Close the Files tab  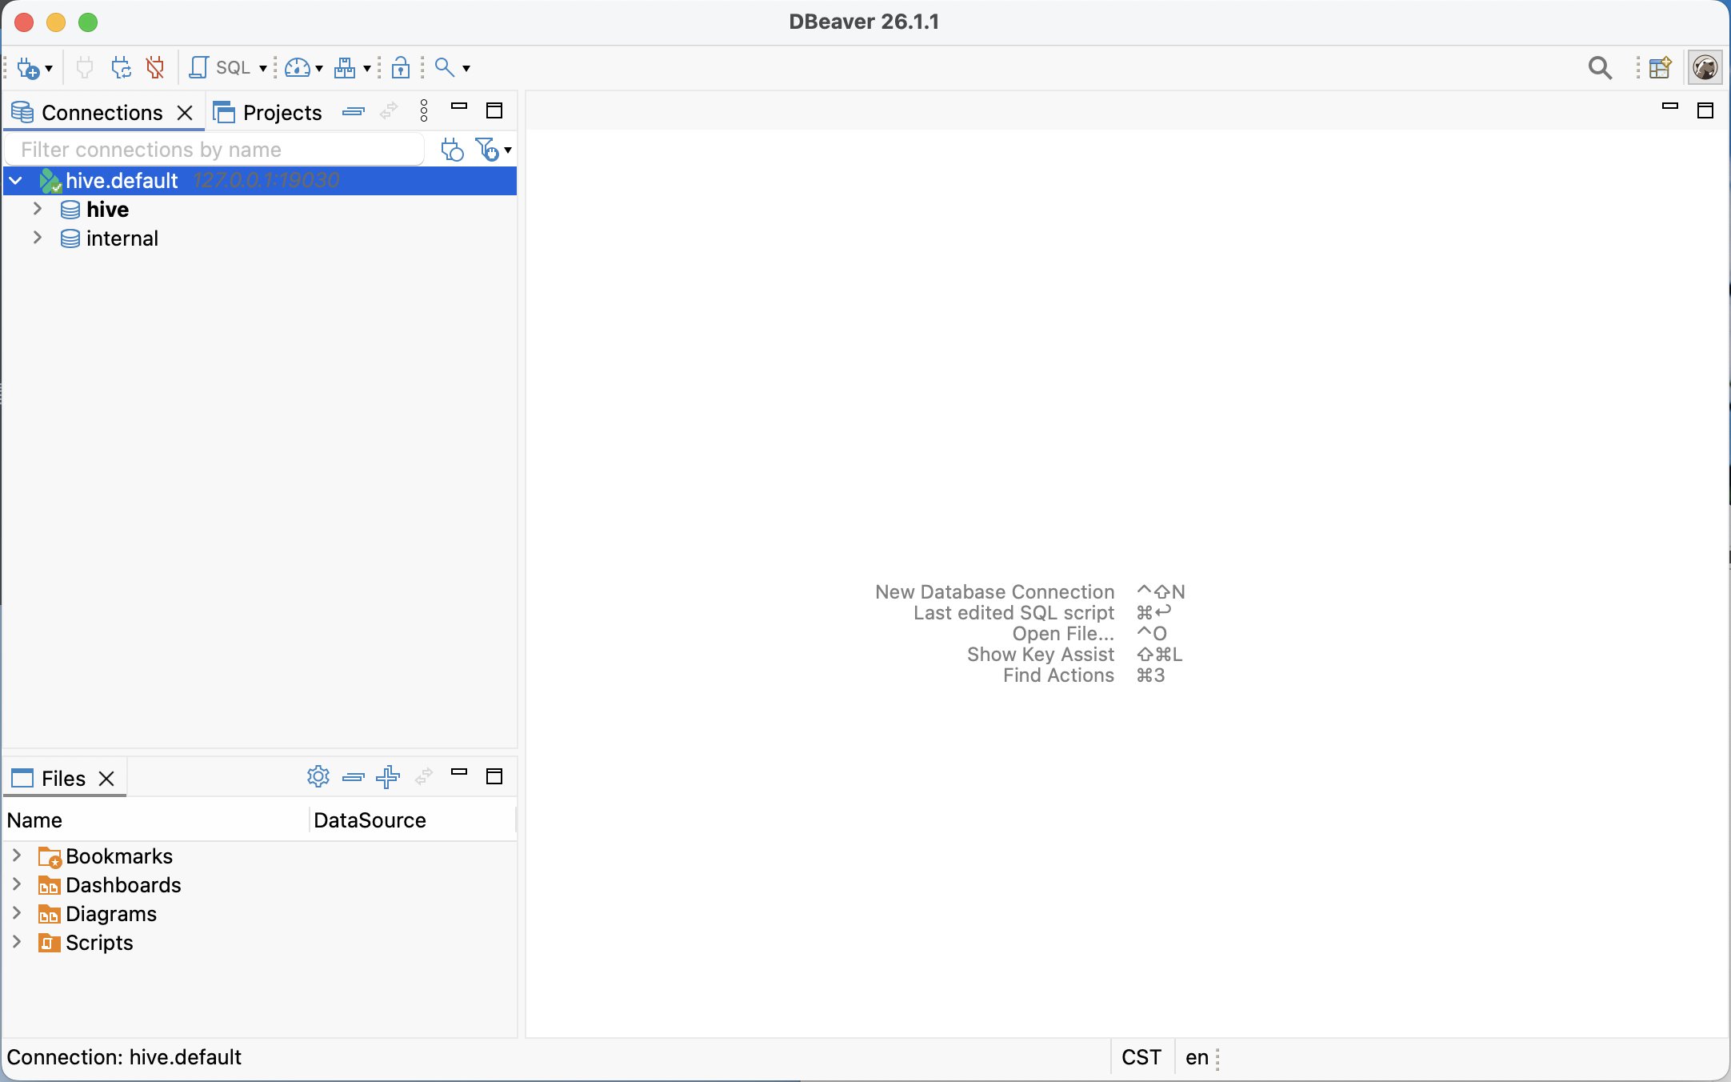coord(106,779)
